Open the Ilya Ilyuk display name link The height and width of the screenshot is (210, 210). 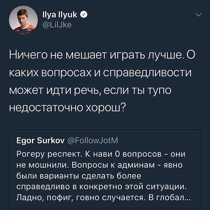60,15
